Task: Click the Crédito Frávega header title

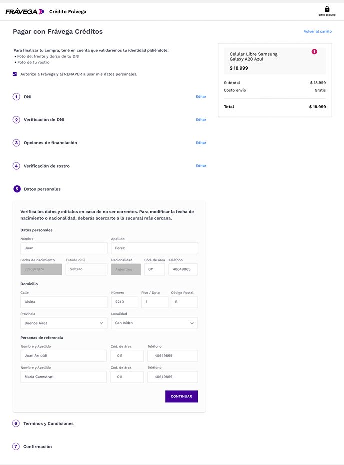Action: 68,12
